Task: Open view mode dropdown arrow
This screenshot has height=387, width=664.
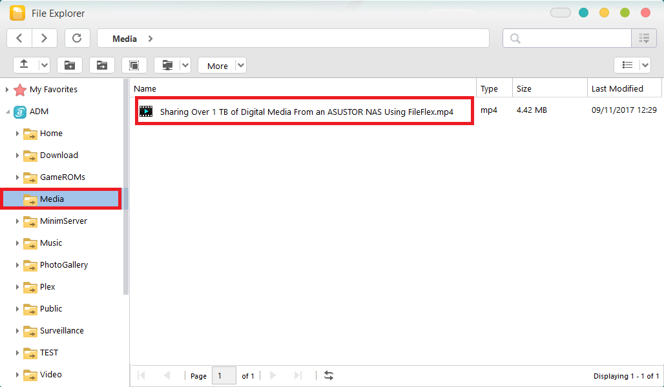Action: (645, 65)
